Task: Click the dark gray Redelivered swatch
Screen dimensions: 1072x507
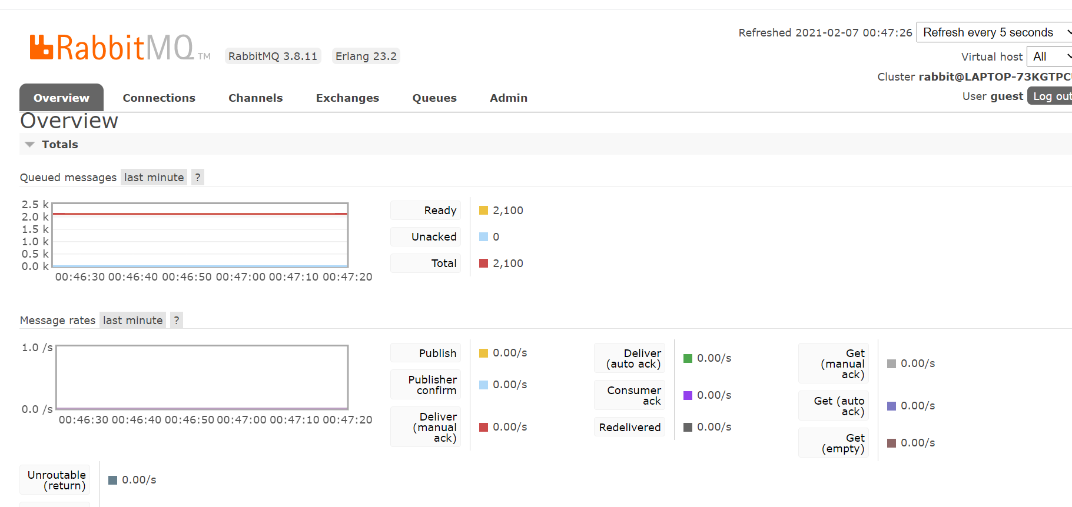Action: point(688,427)
